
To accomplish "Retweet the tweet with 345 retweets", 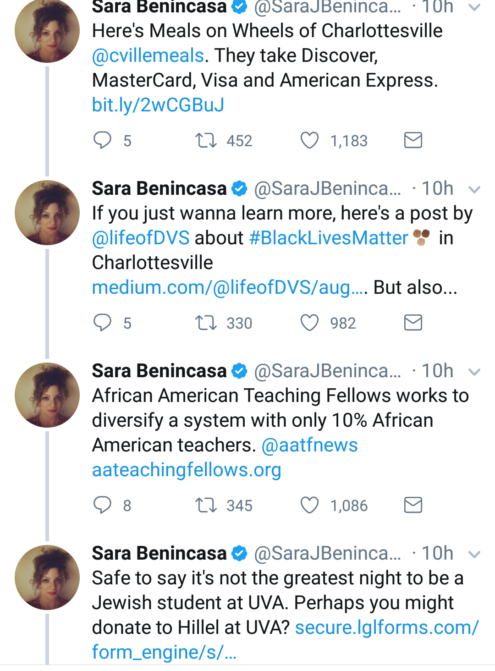I will 206,505.
